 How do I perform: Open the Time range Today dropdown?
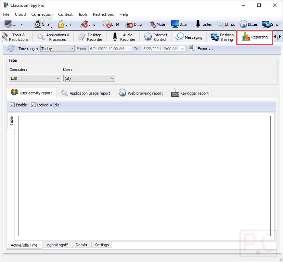tap(57, 49)
